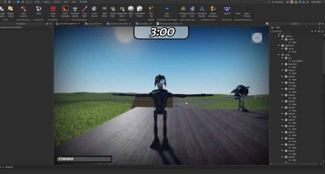This screenshot has width=325, height=174.
Task: Collapse the Eye tree node
Action: point(282,58)
